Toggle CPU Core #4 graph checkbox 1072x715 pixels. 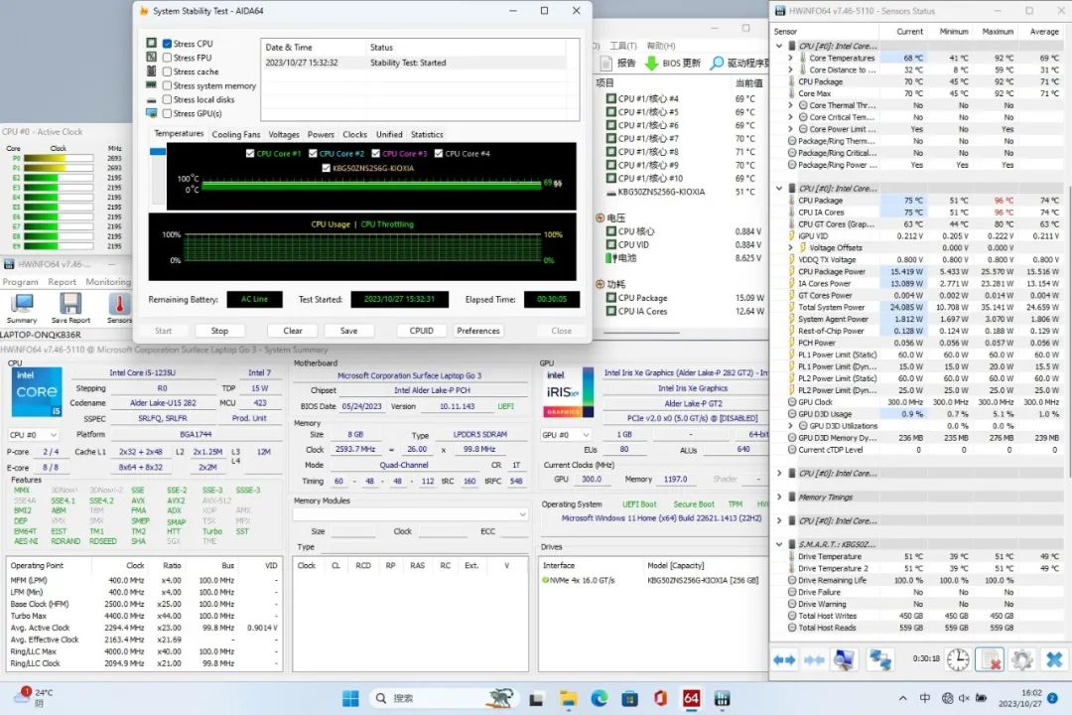[439, 153]
